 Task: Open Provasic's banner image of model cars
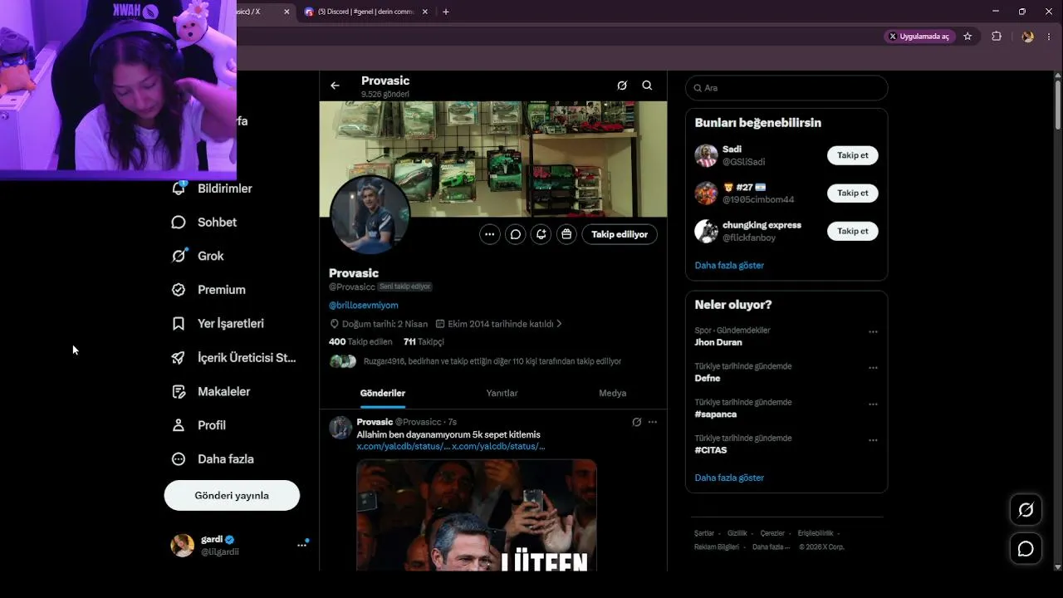click(493, 159)
